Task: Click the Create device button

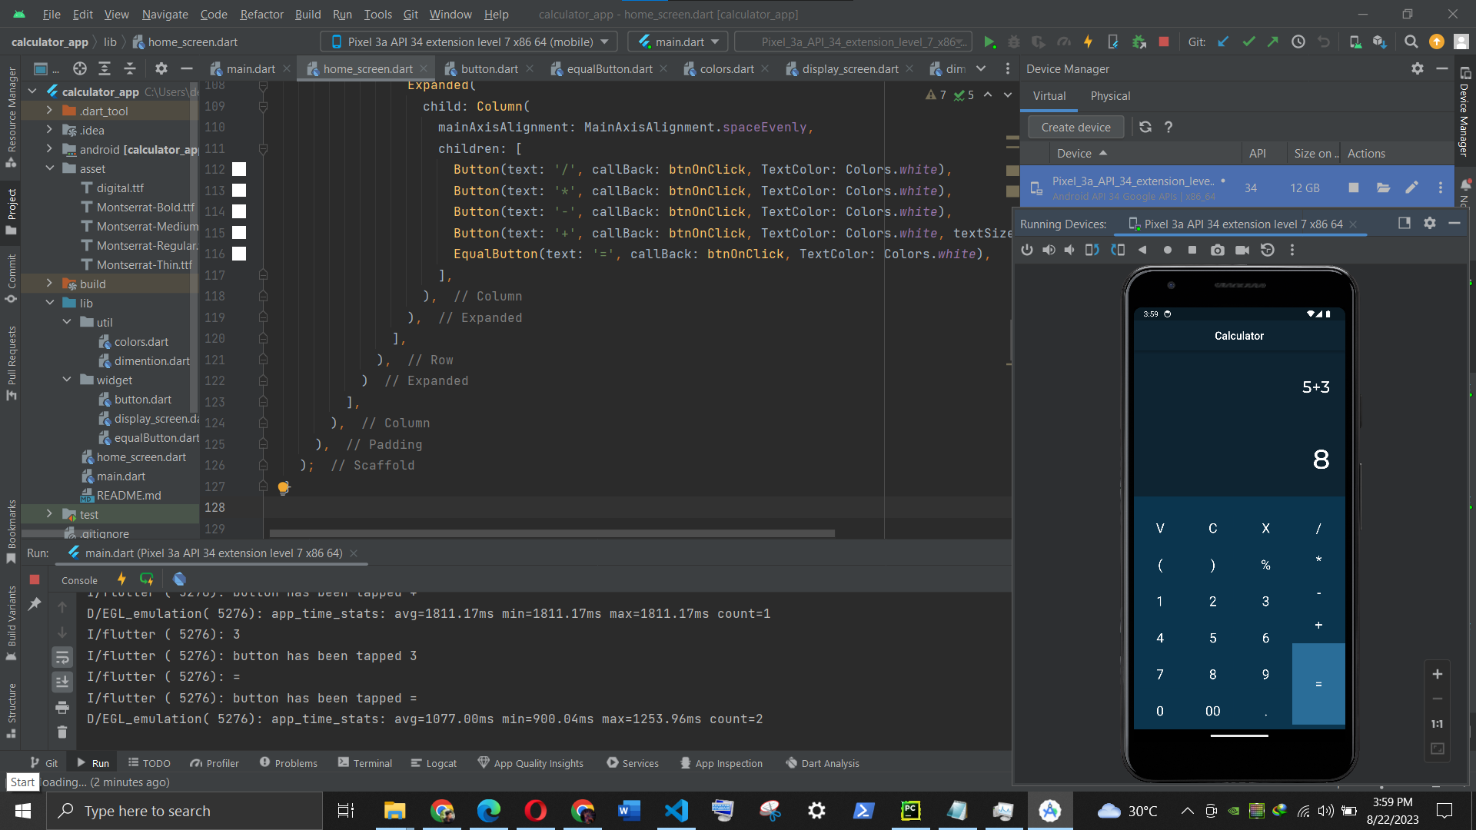Action: [1075, 127]
